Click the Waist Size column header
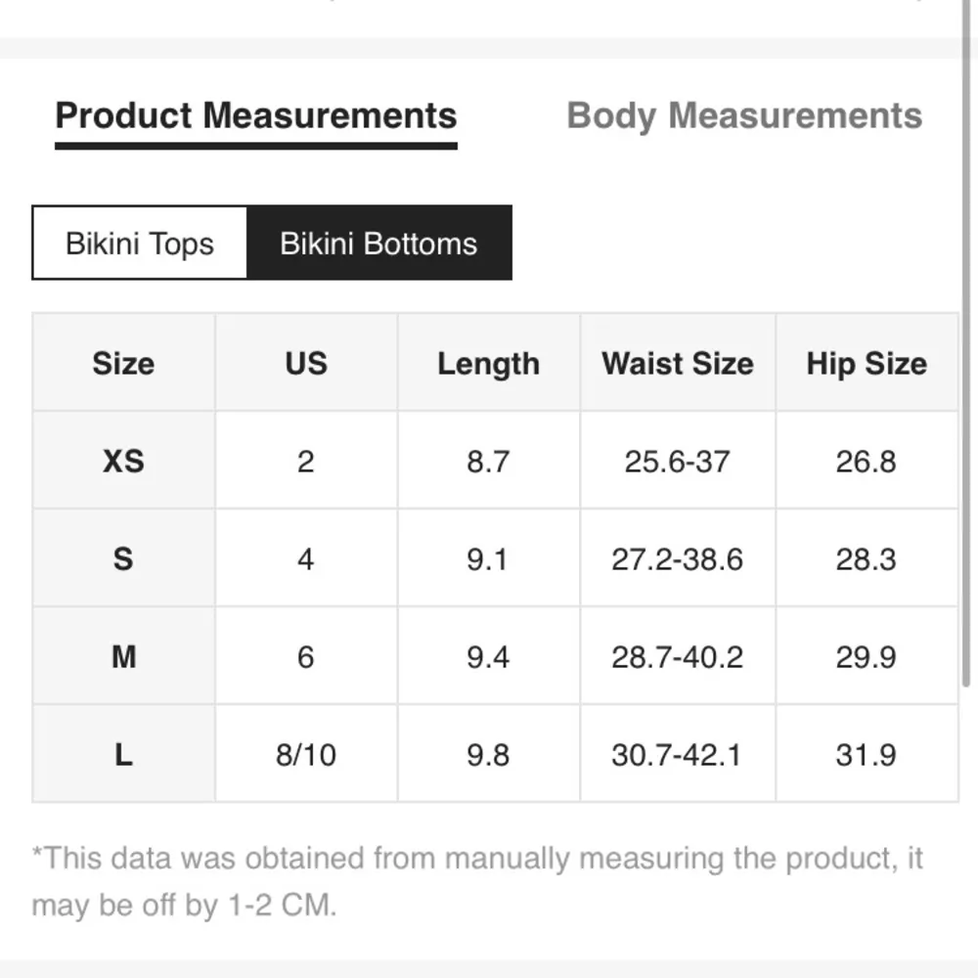 [x=678, y=364]
